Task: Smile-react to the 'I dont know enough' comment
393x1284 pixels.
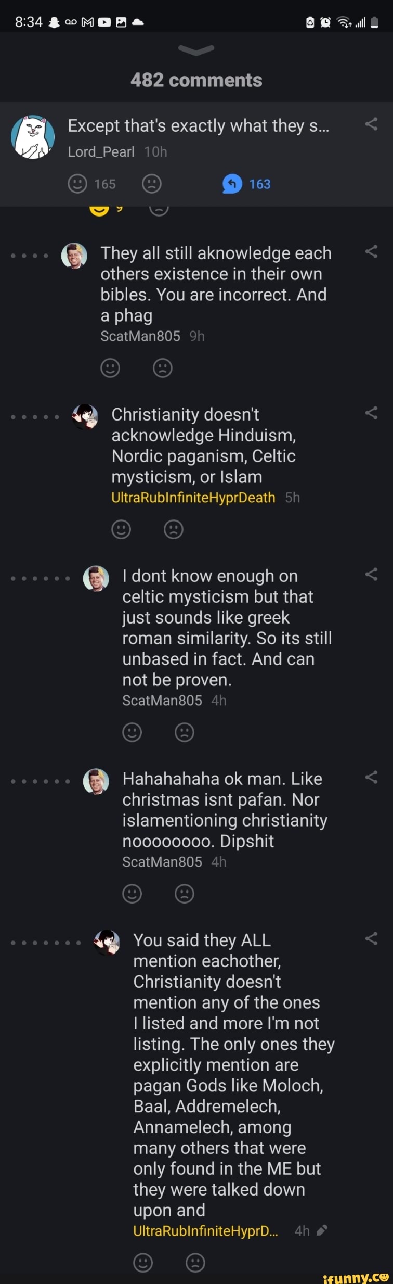Action: 132,732
